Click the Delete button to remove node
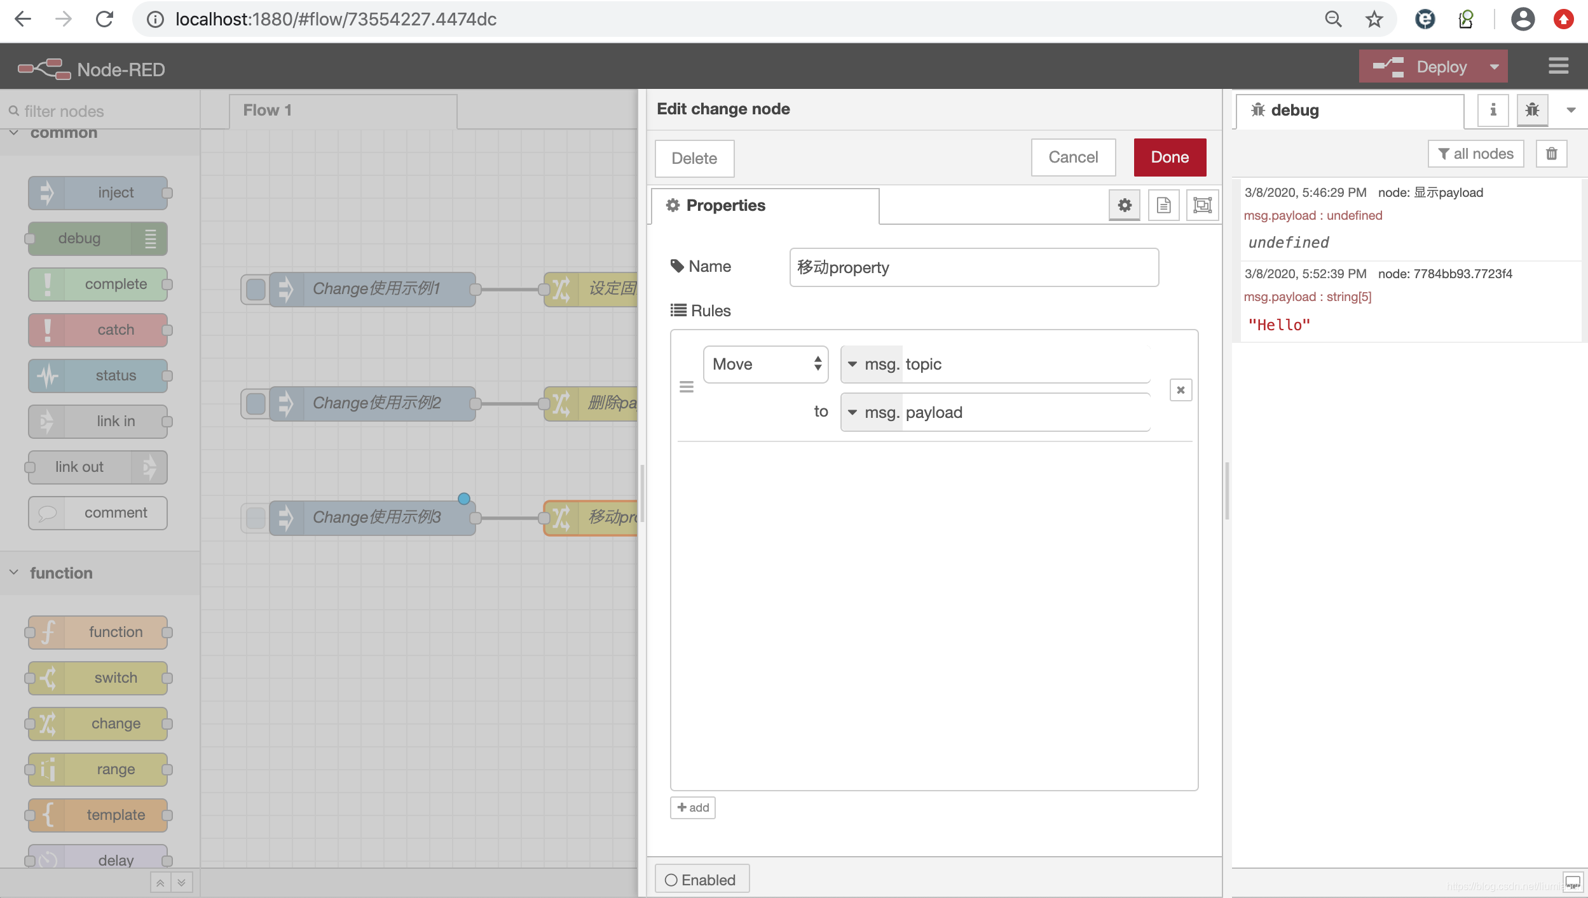1588x898 pixels. [694, 158]
